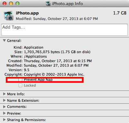Click the Where value /Applications
129x123 pixels.
coord(35,56)
